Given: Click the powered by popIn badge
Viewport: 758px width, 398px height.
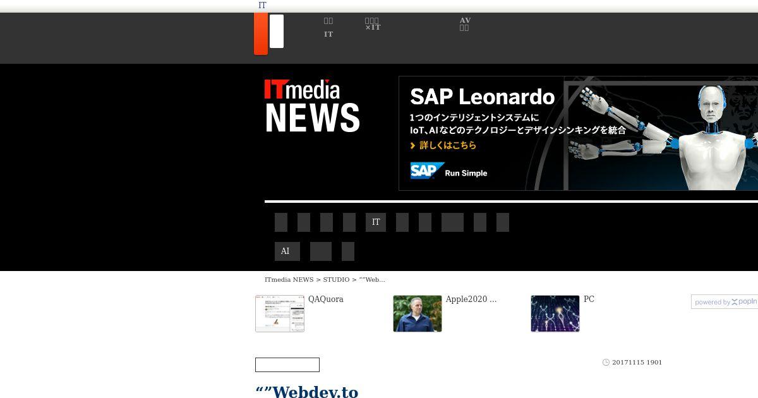Looking at the screenshot, I should pyautogui.click(x=725, y=302).
